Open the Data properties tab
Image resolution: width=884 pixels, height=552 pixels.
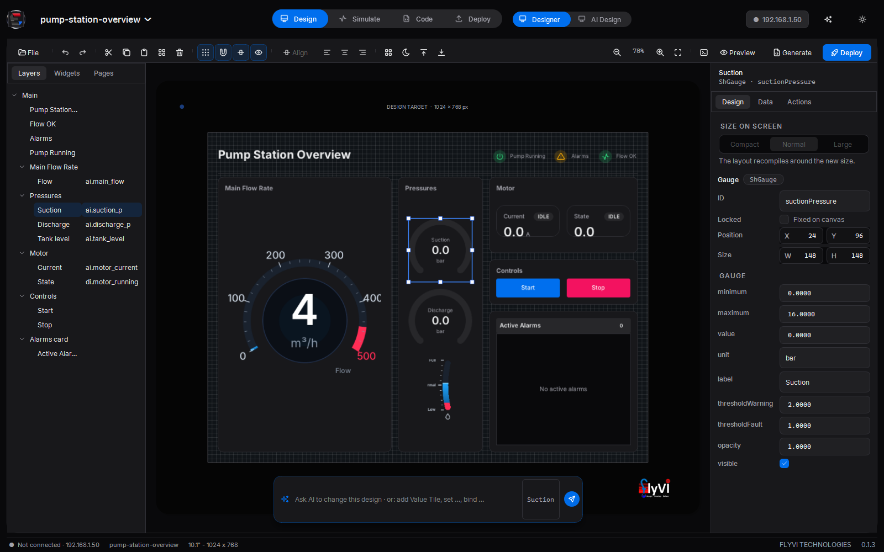tap(765, 102)
